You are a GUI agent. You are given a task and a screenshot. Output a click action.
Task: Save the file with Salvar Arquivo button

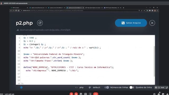click(x=131, y=23)
